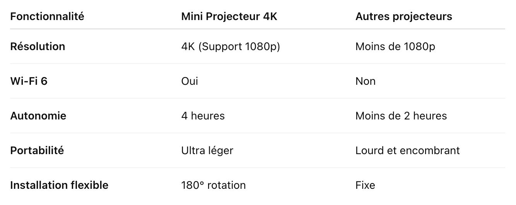Click the 4K (Support 1080p) cell
The width and height of the screenshot is (516, 205).
point(231,47)
